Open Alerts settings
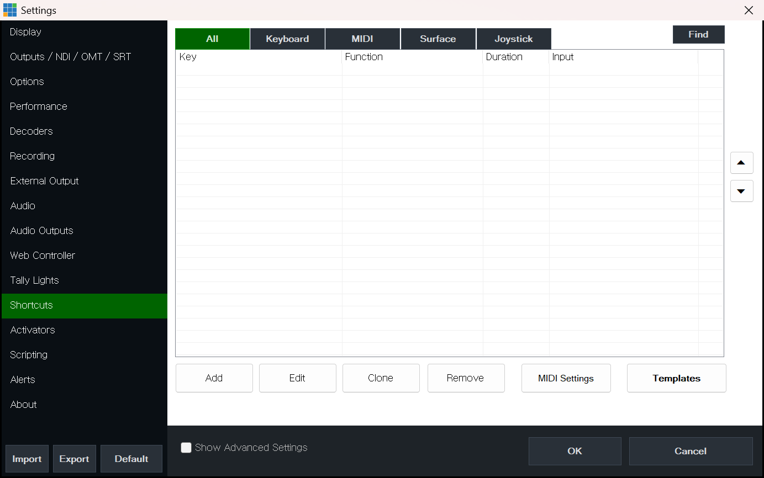Screen dimensions: 764x478 pos(85,380)
